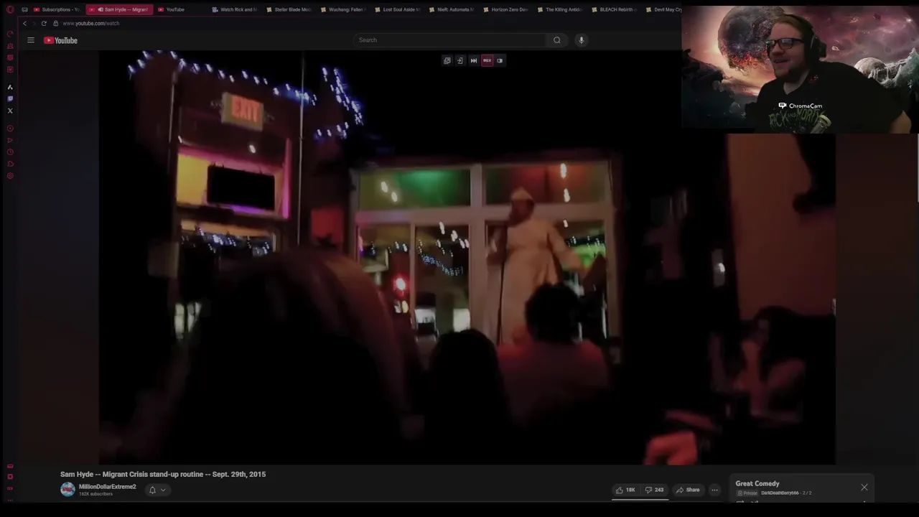Like the video (18K)
Viewport: 919px width, 517px height.
tap(625, 490)
